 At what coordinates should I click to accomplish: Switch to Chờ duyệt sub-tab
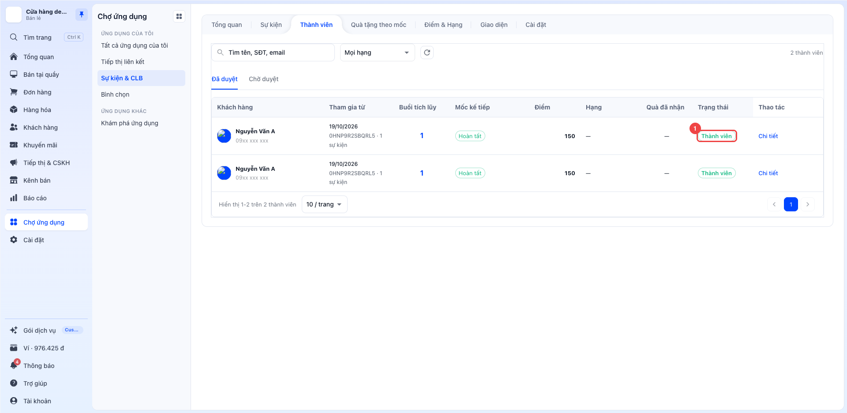263,79
